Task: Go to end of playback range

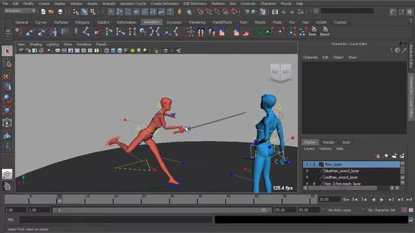Action: [409, 200]
